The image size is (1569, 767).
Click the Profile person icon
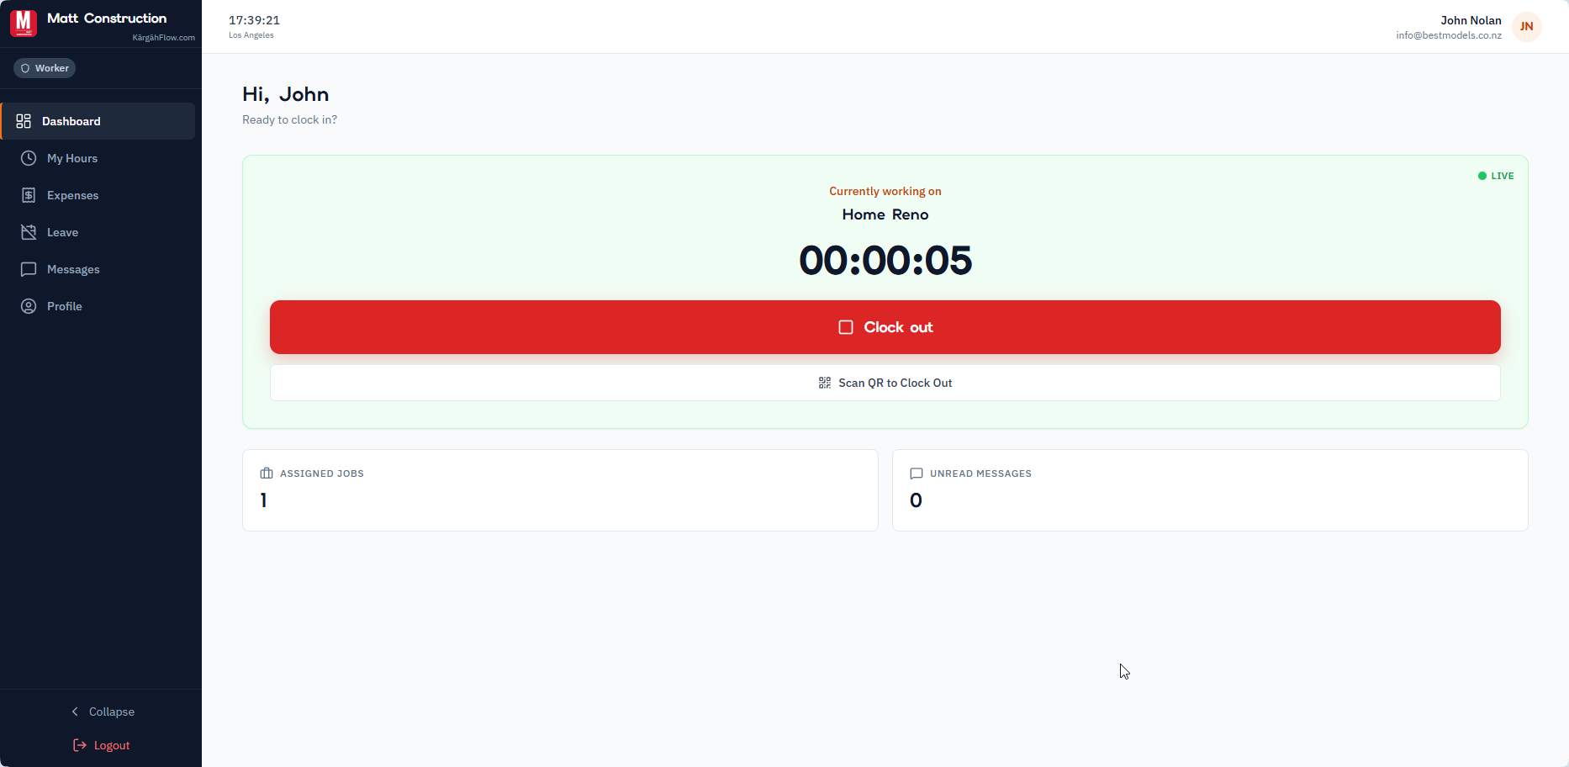[x=29, y=306]
